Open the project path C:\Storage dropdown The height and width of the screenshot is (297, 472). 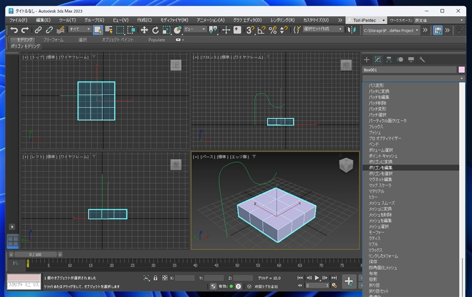pos(391,31)
